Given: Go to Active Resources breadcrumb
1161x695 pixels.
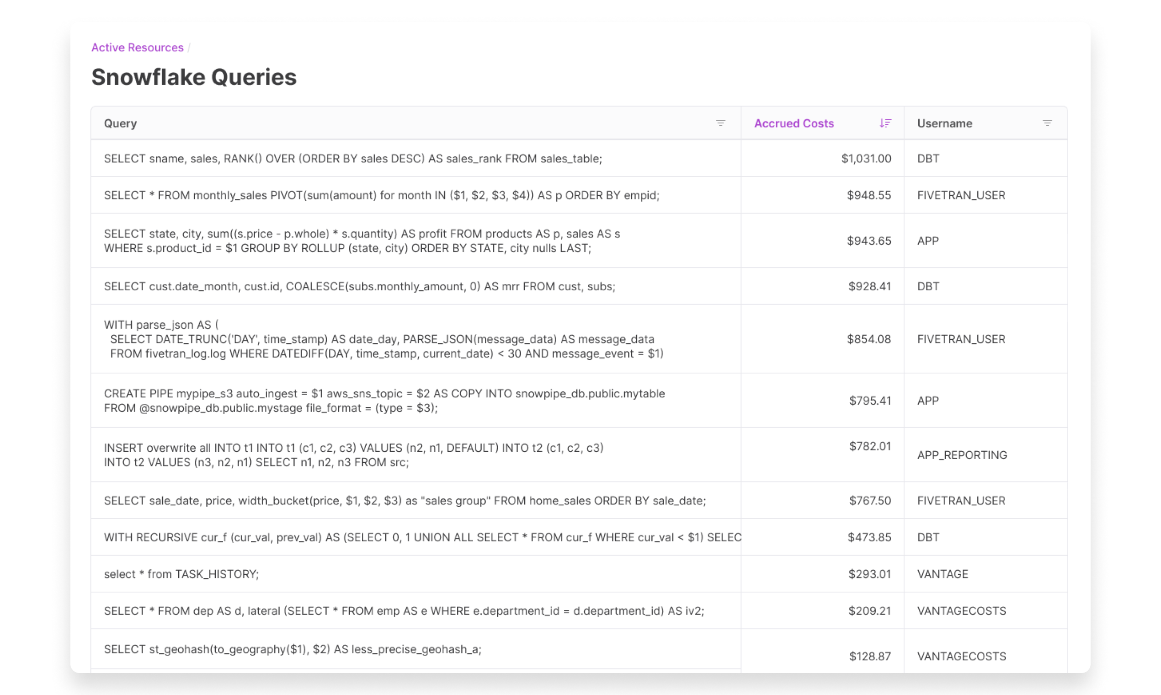Looking at the screenshot, I should pos(137,47).
